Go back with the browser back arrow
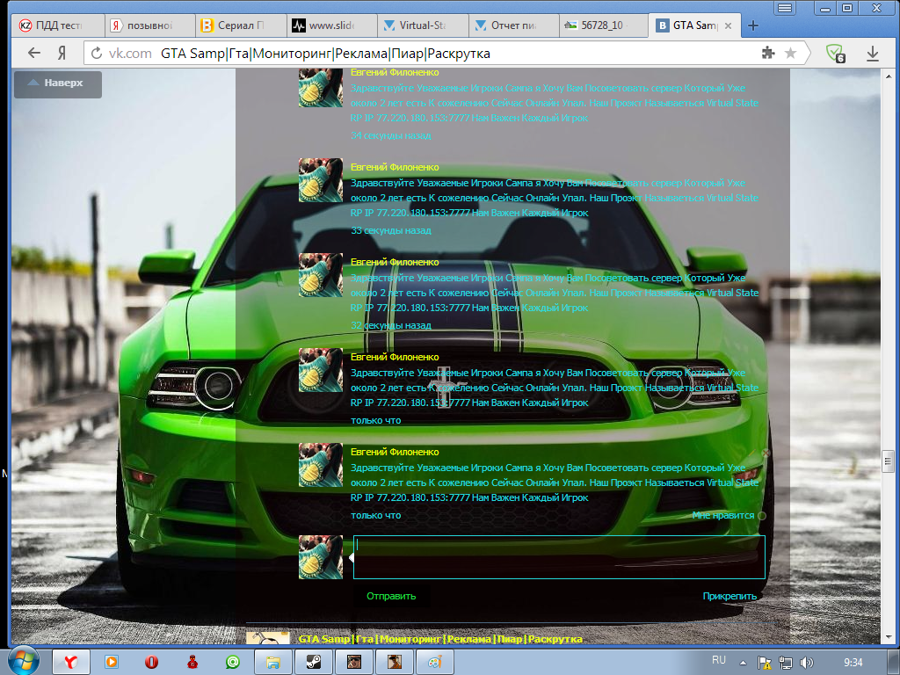 [34, 54]
